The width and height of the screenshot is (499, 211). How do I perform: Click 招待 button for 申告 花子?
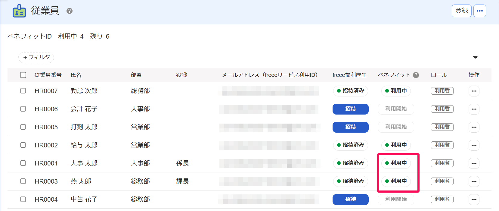(351, 199)
